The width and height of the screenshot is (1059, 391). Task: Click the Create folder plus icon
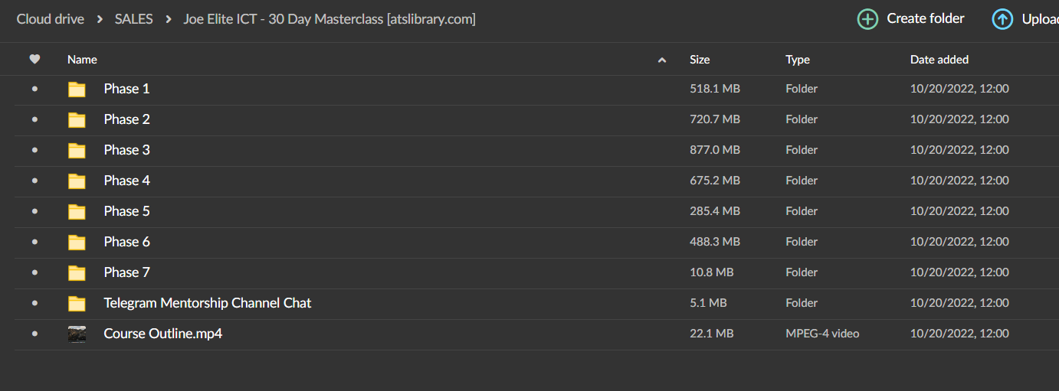pos(867,19)
